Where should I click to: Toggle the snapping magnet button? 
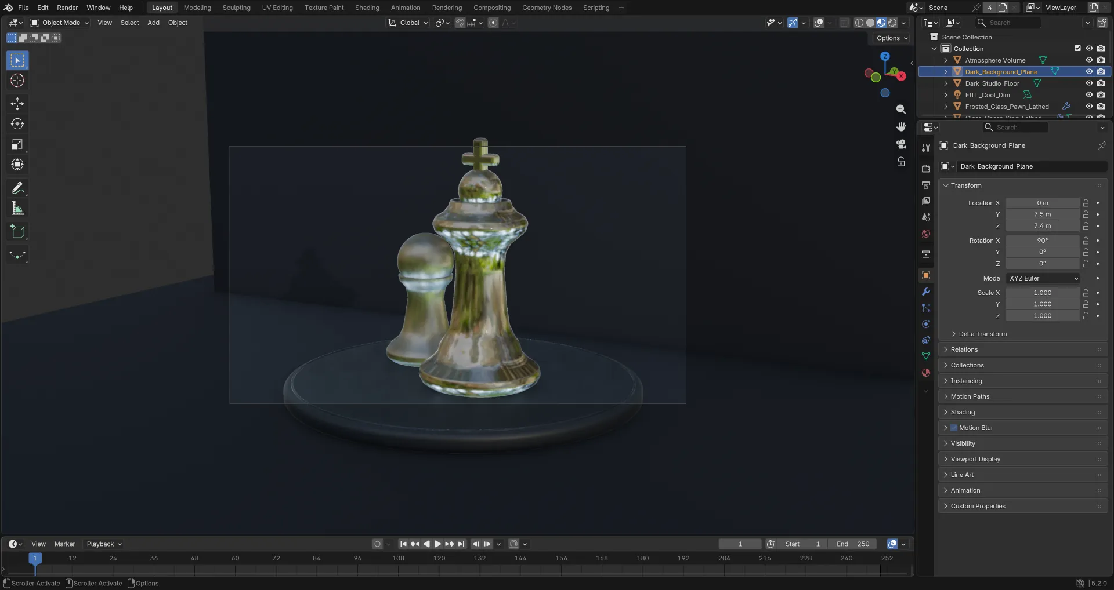[x=460, y=23]
